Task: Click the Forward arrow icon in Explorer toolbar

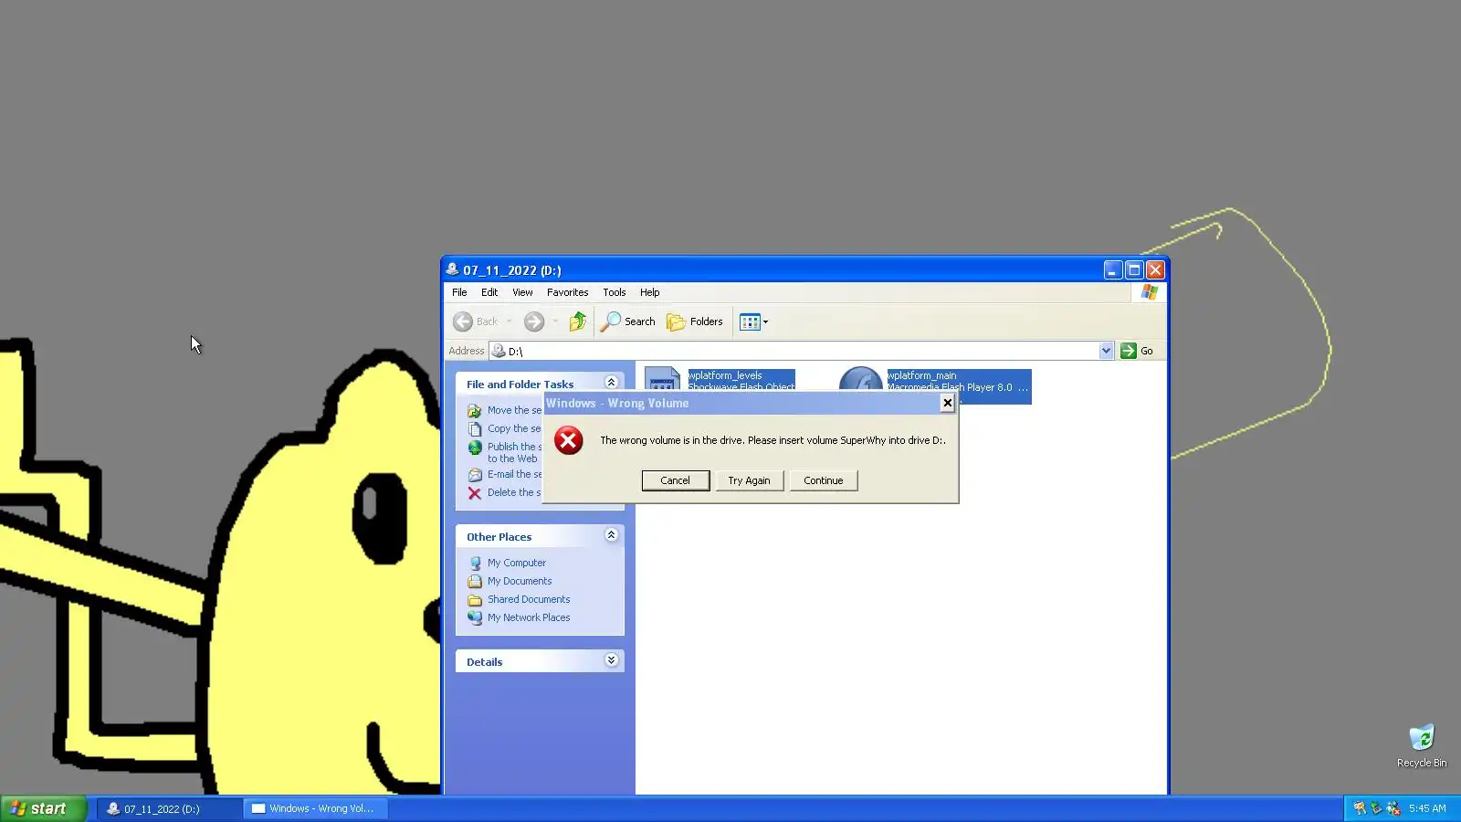Action: click(534, 321)
